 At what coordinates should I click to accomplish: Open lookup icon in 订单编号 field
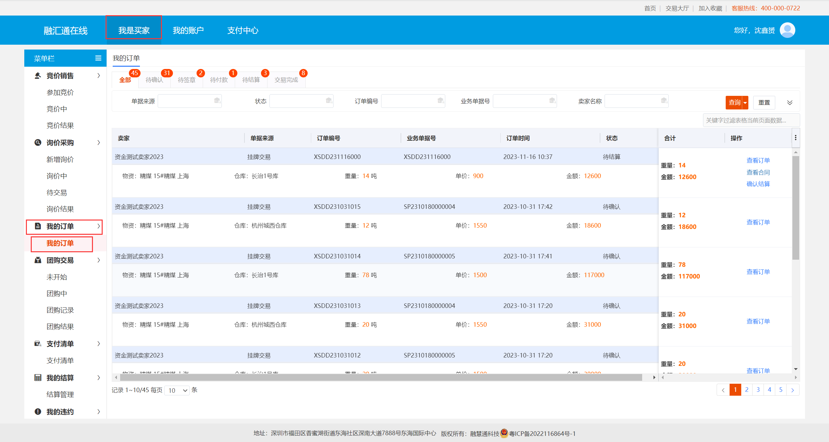tap(441, 101)
